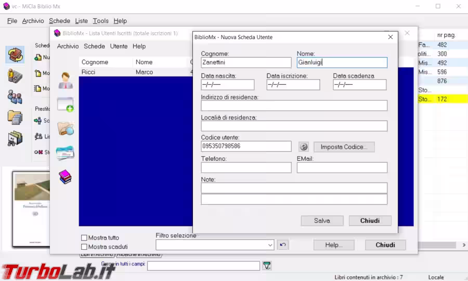Open the users group icon in main sidebar

[15, 97]
